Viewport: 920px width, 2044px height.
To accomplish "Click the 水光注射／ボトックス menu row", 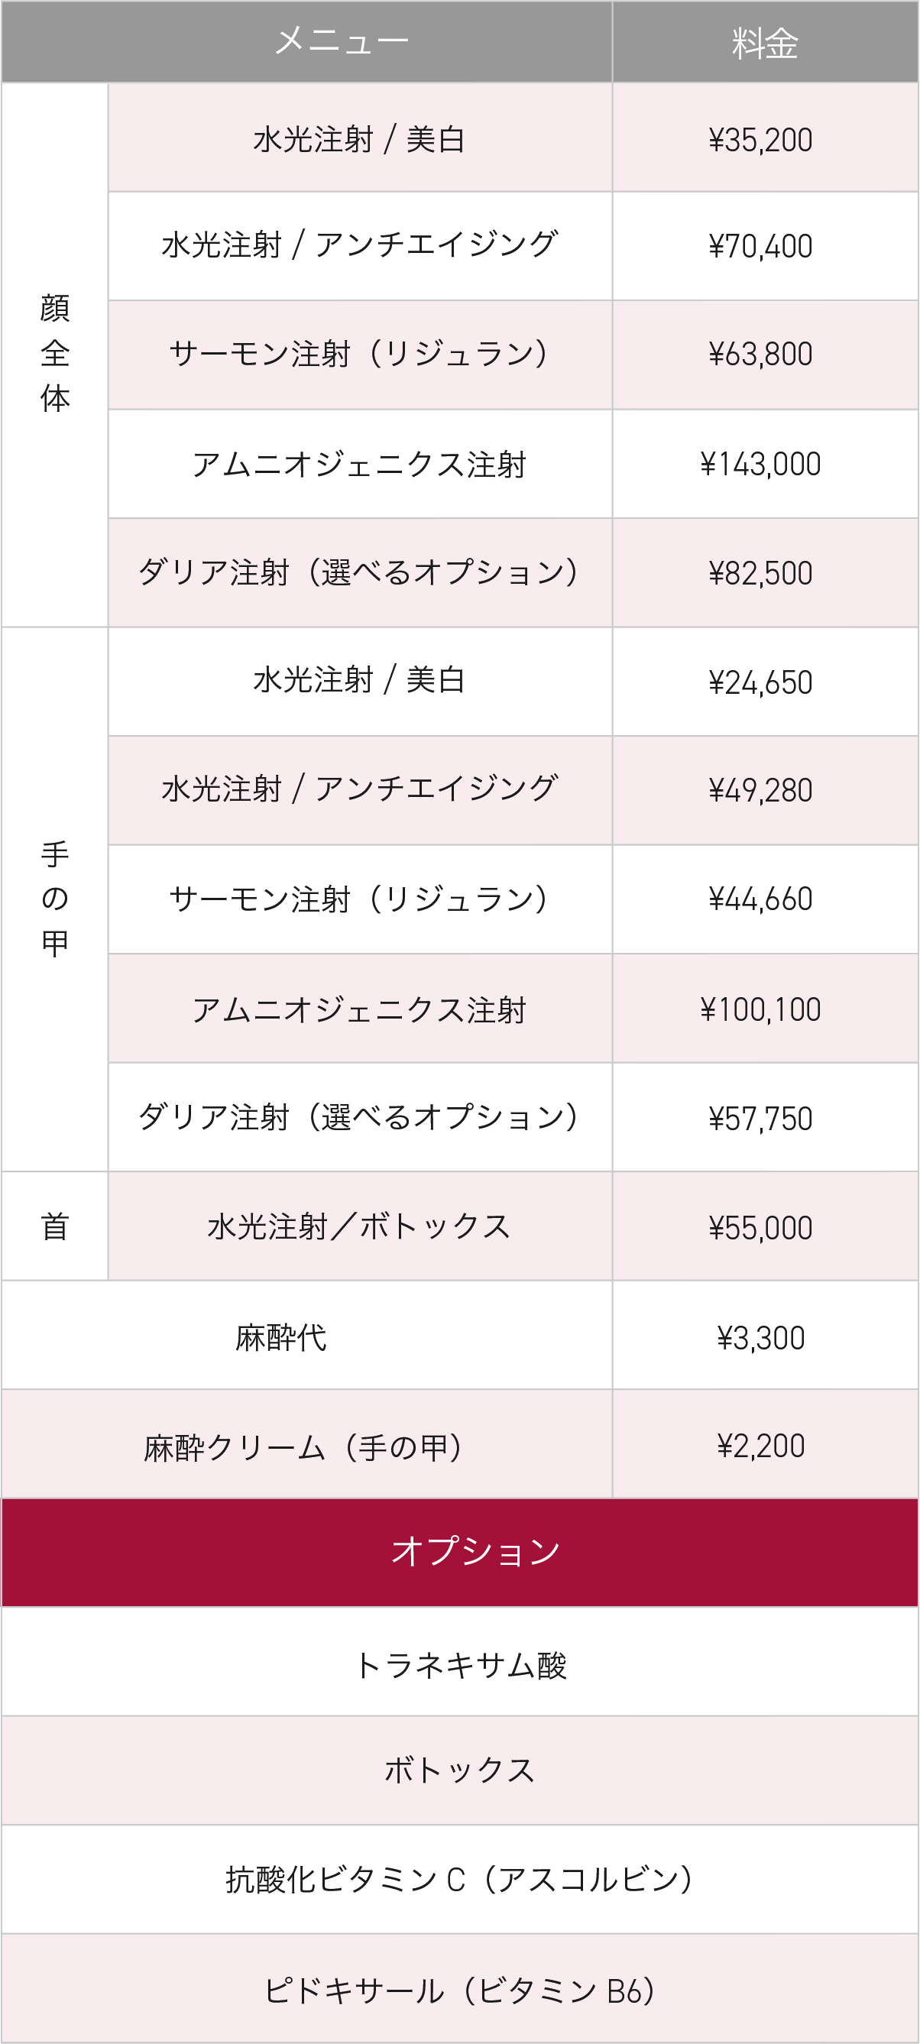I will pos(359,1226).
